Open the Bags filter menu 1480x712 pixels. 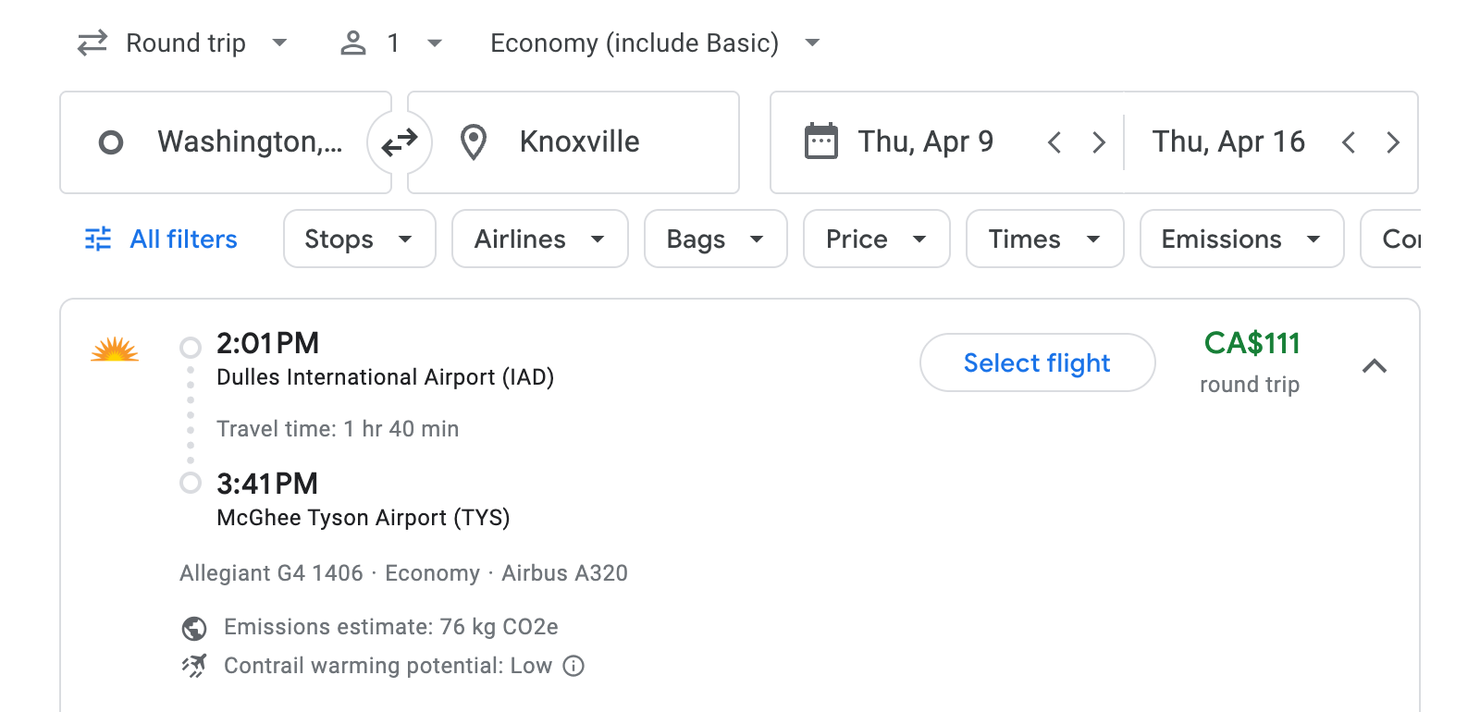pos(715,239)
